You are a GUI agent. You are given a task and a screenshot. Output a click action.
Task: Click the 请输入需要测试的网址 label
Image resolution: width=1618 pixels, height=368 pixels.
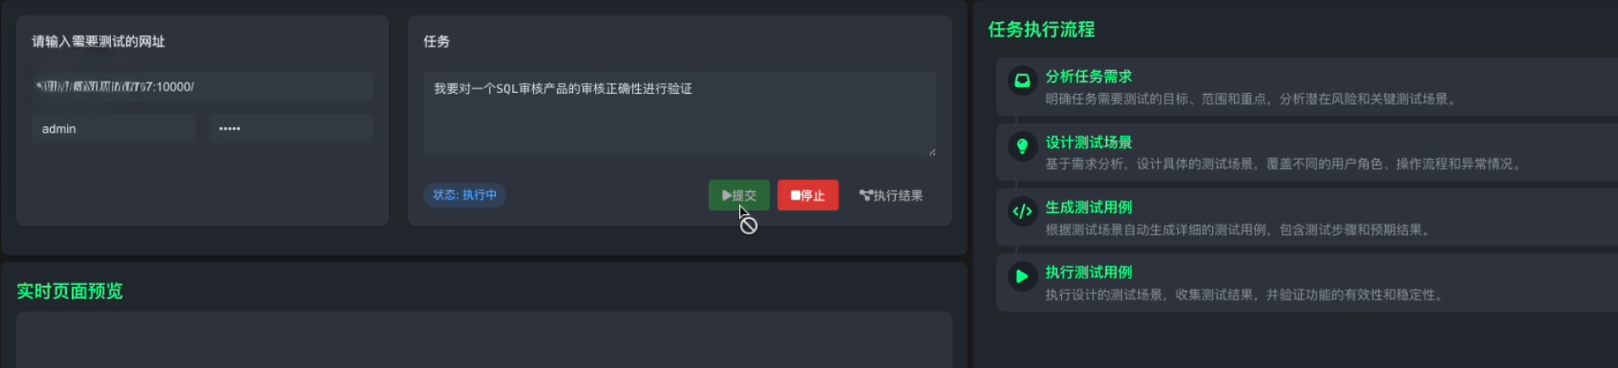98,41
